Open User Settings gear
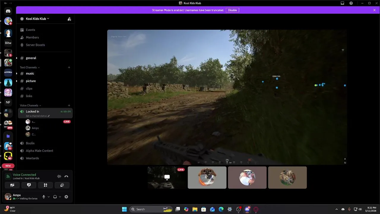The width and height of the screenshot is (380, 214). (x=66, y=197)
